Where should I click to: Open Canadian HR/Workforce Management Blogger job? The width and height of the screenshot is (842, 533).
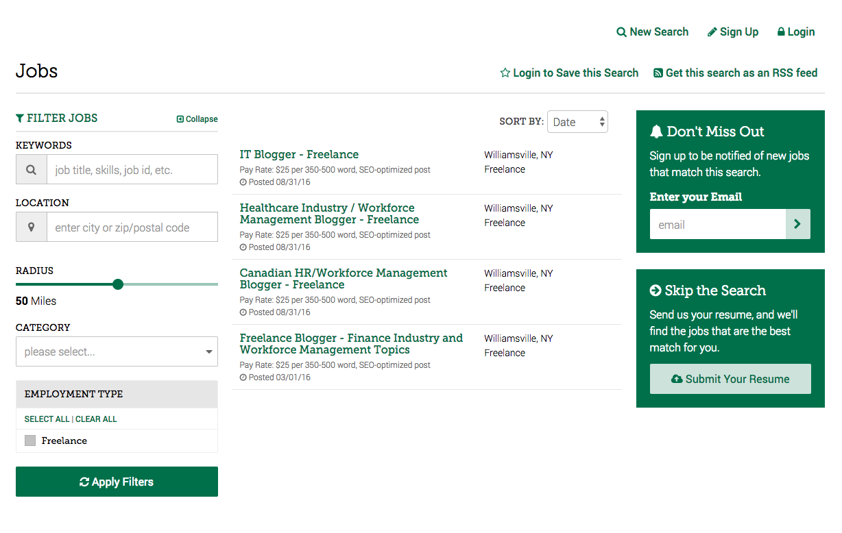point(344,279)
